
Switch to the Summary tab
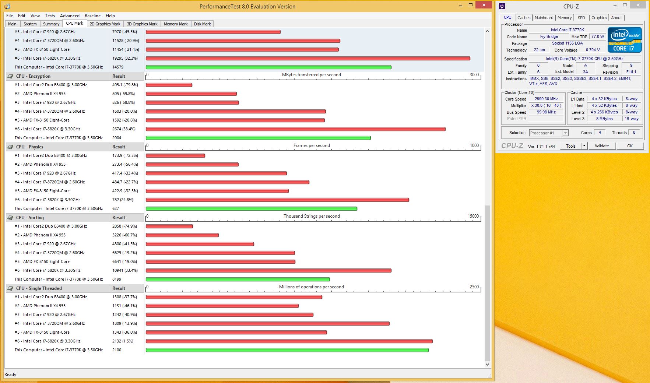[x=51, y=24]
